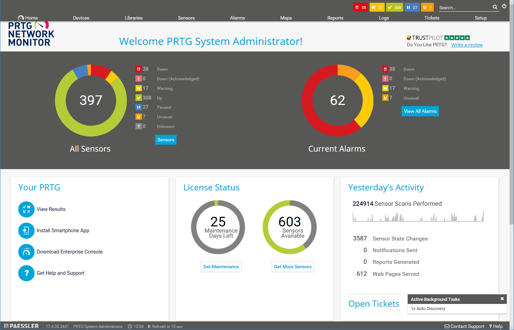This screenshot has width=514, height=330.
Task: Click the Paessler logo in the footer
Action: pyautogui.click(x=21, y=326)
